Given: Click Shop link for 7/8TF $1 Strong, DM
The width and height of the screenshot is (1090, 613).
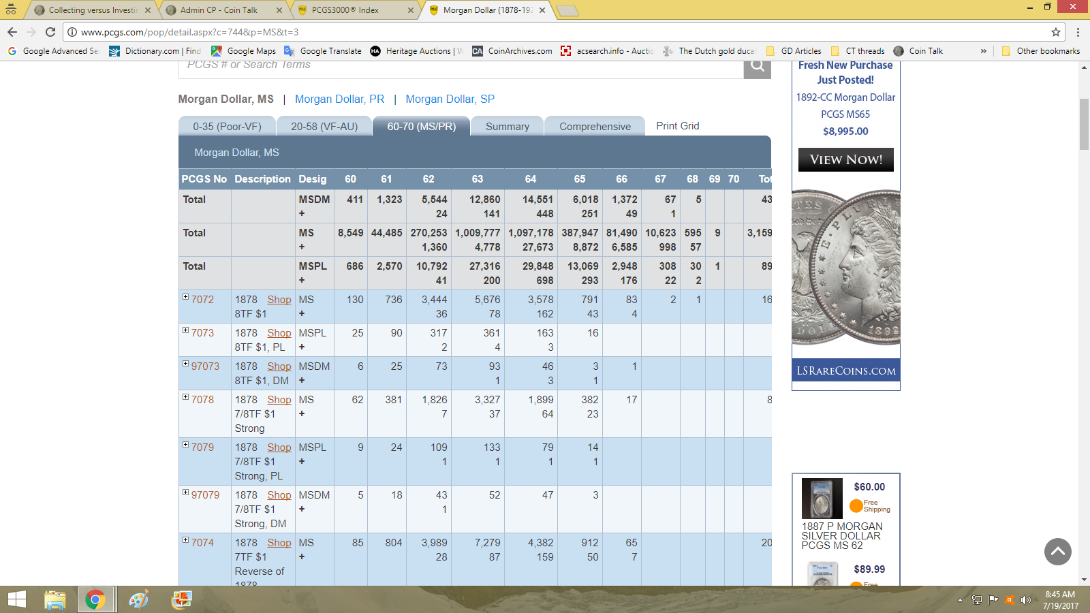Looking at the screenshot, I should coord(279,495).
